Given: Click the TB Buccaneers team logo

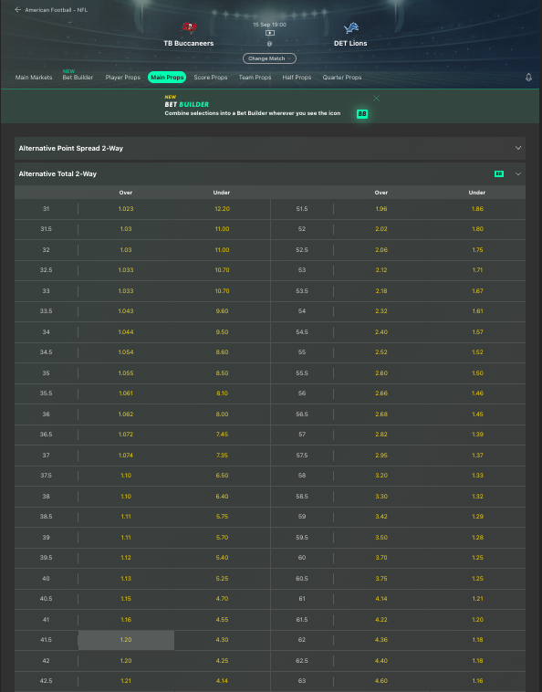Looking at the screenshot, I should (x=189, y=27).
